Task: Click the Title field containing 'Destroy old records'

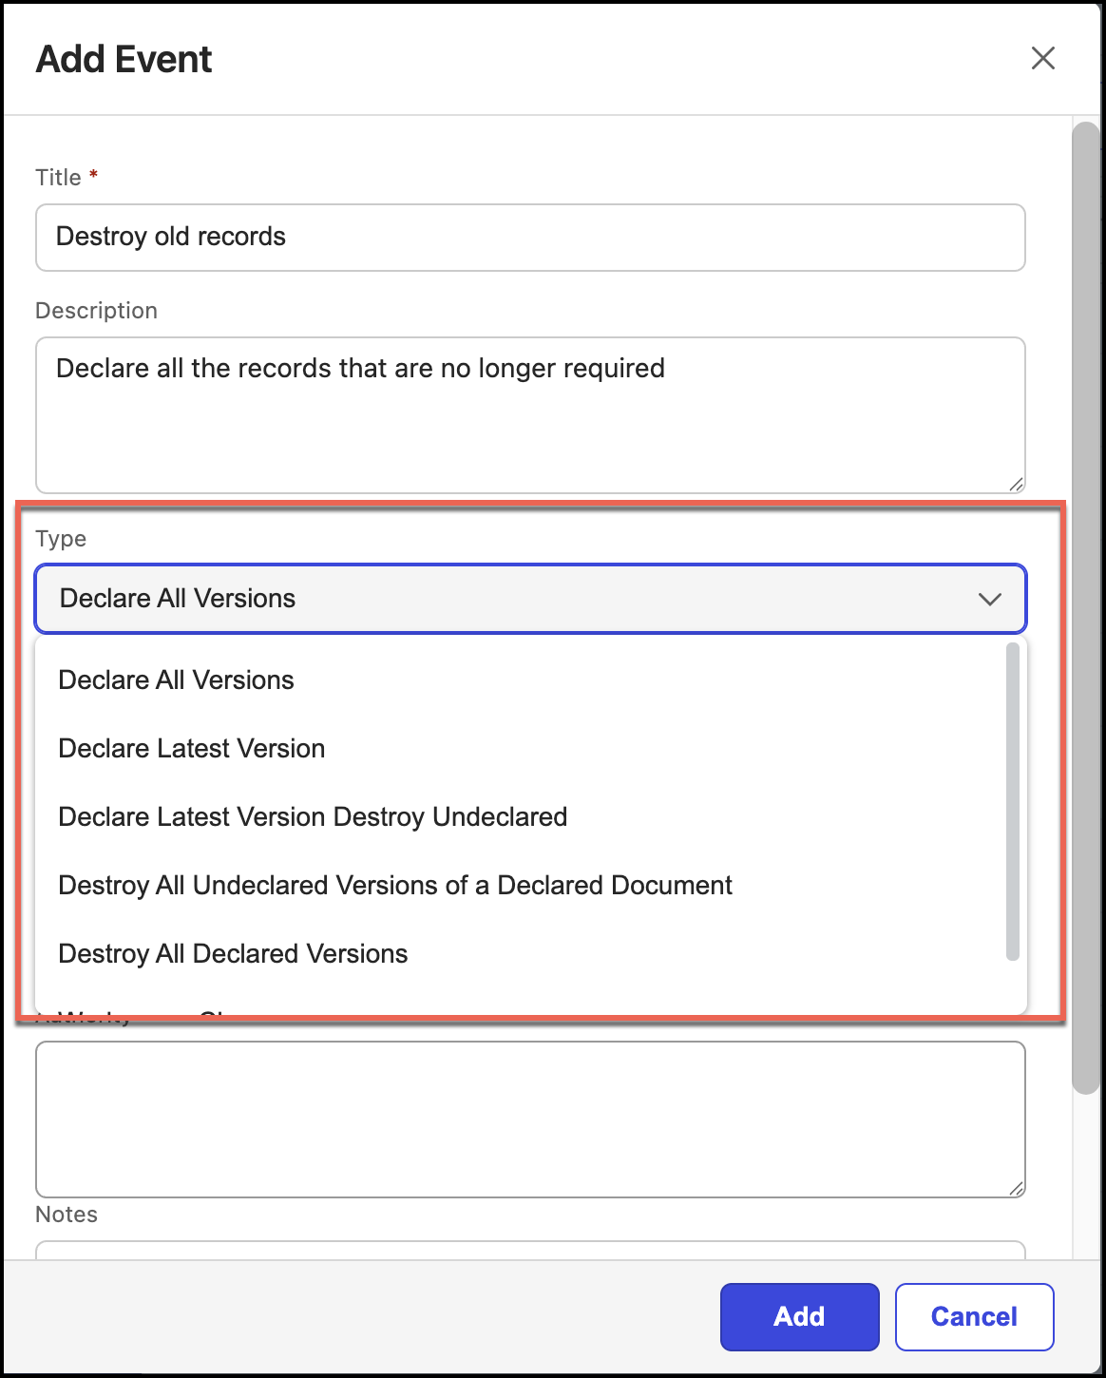Action: coord(529,238)
